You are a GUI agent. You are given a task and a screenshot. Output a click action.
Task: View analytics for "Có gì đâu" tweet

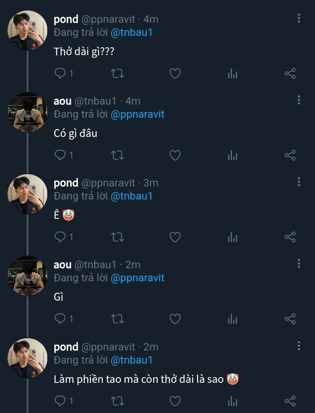coord(232,155)
